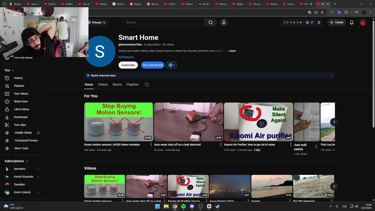The height and width of the screenshot is (211, 375).
Task: Open system volume control in tray
Action: point(356,206)
